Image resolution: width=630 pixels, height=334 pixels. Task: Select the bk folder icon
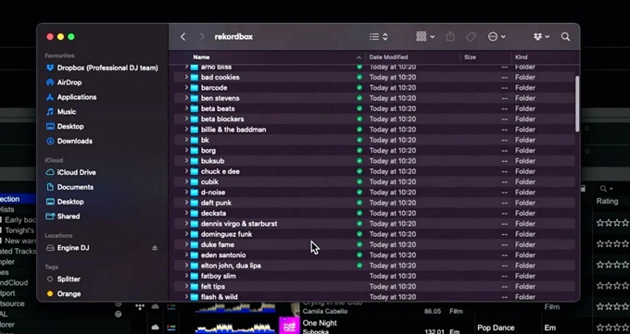click(195, 140)
